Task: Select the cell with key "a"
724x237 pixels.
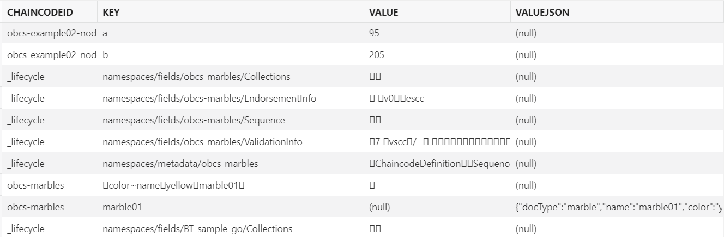Action: click(x=105, y=33)
